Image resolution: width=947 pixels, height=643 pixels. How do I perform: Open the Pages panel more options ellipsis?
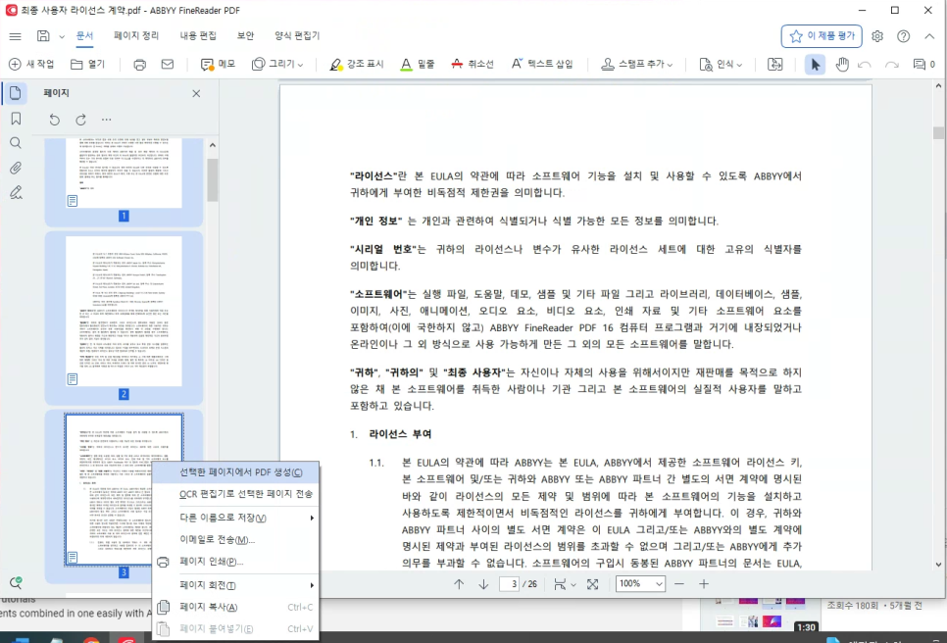pos(106,120)
